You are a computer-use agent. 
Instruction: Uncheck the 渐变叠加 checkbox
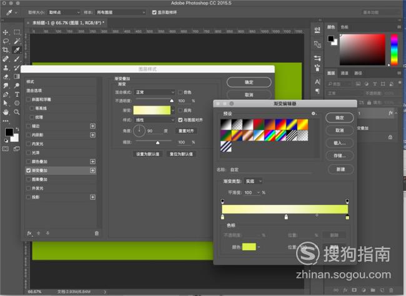[29, 170]
